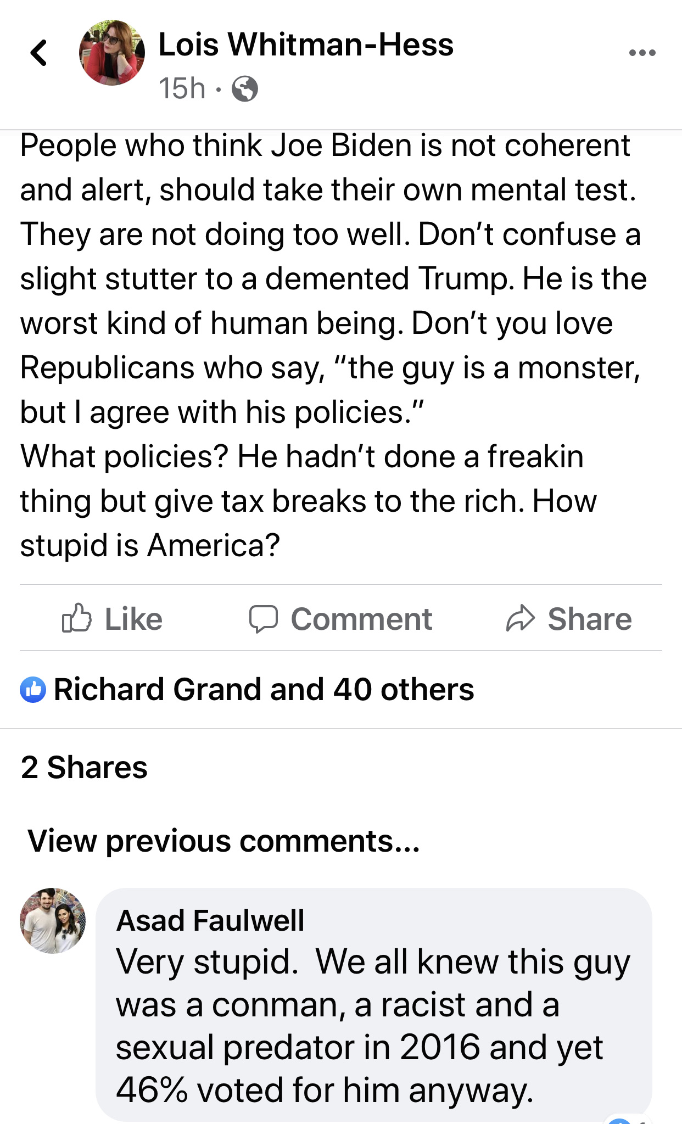Click the blue thumbs-up reaction icon
Viewport: 682px width, 1124px height.
coord(33,690)
